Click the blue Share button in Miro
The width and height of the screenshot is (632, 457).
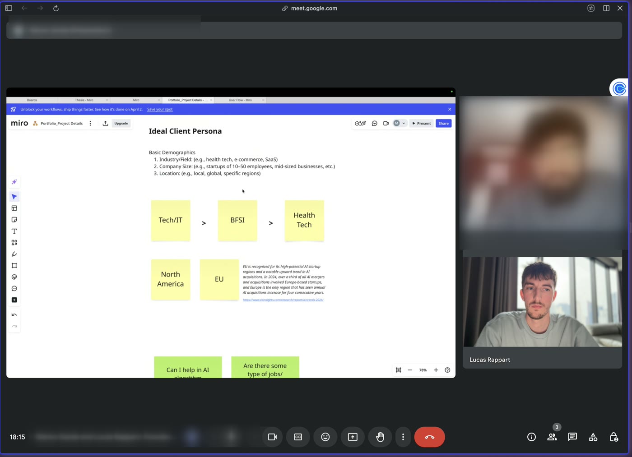[444, 123]
